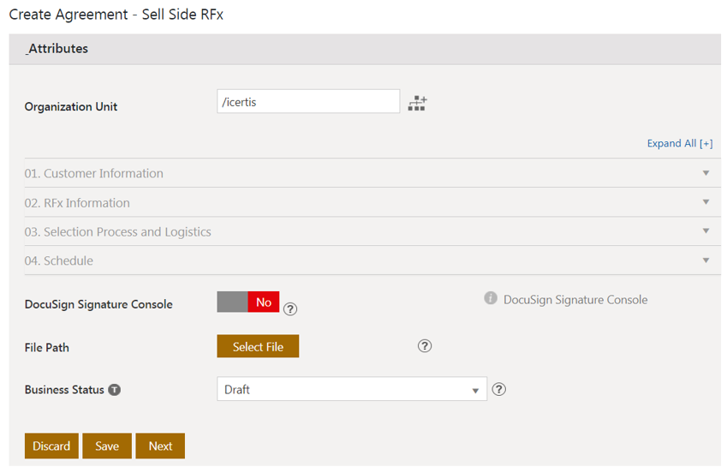Click the Save button
The image size is (727, 467).
[107, 446]
